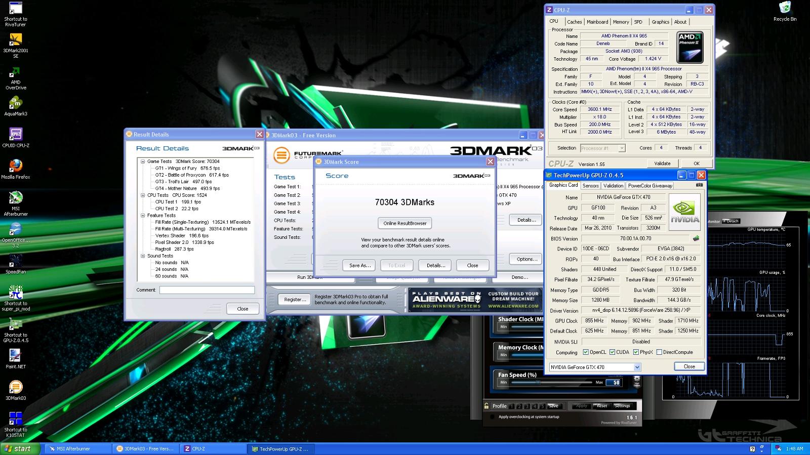Image resolution: width=810 pixels, height=455 pixels.
Task: Open OpenOffice 3.2 desktop icon
Action: (x=16, y=235)
